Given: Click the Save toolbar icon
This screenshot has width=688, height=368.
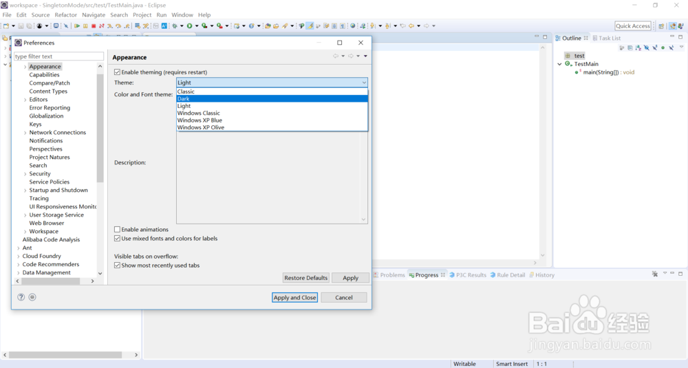Looking at the screenshot, I should tap(21, 26).
